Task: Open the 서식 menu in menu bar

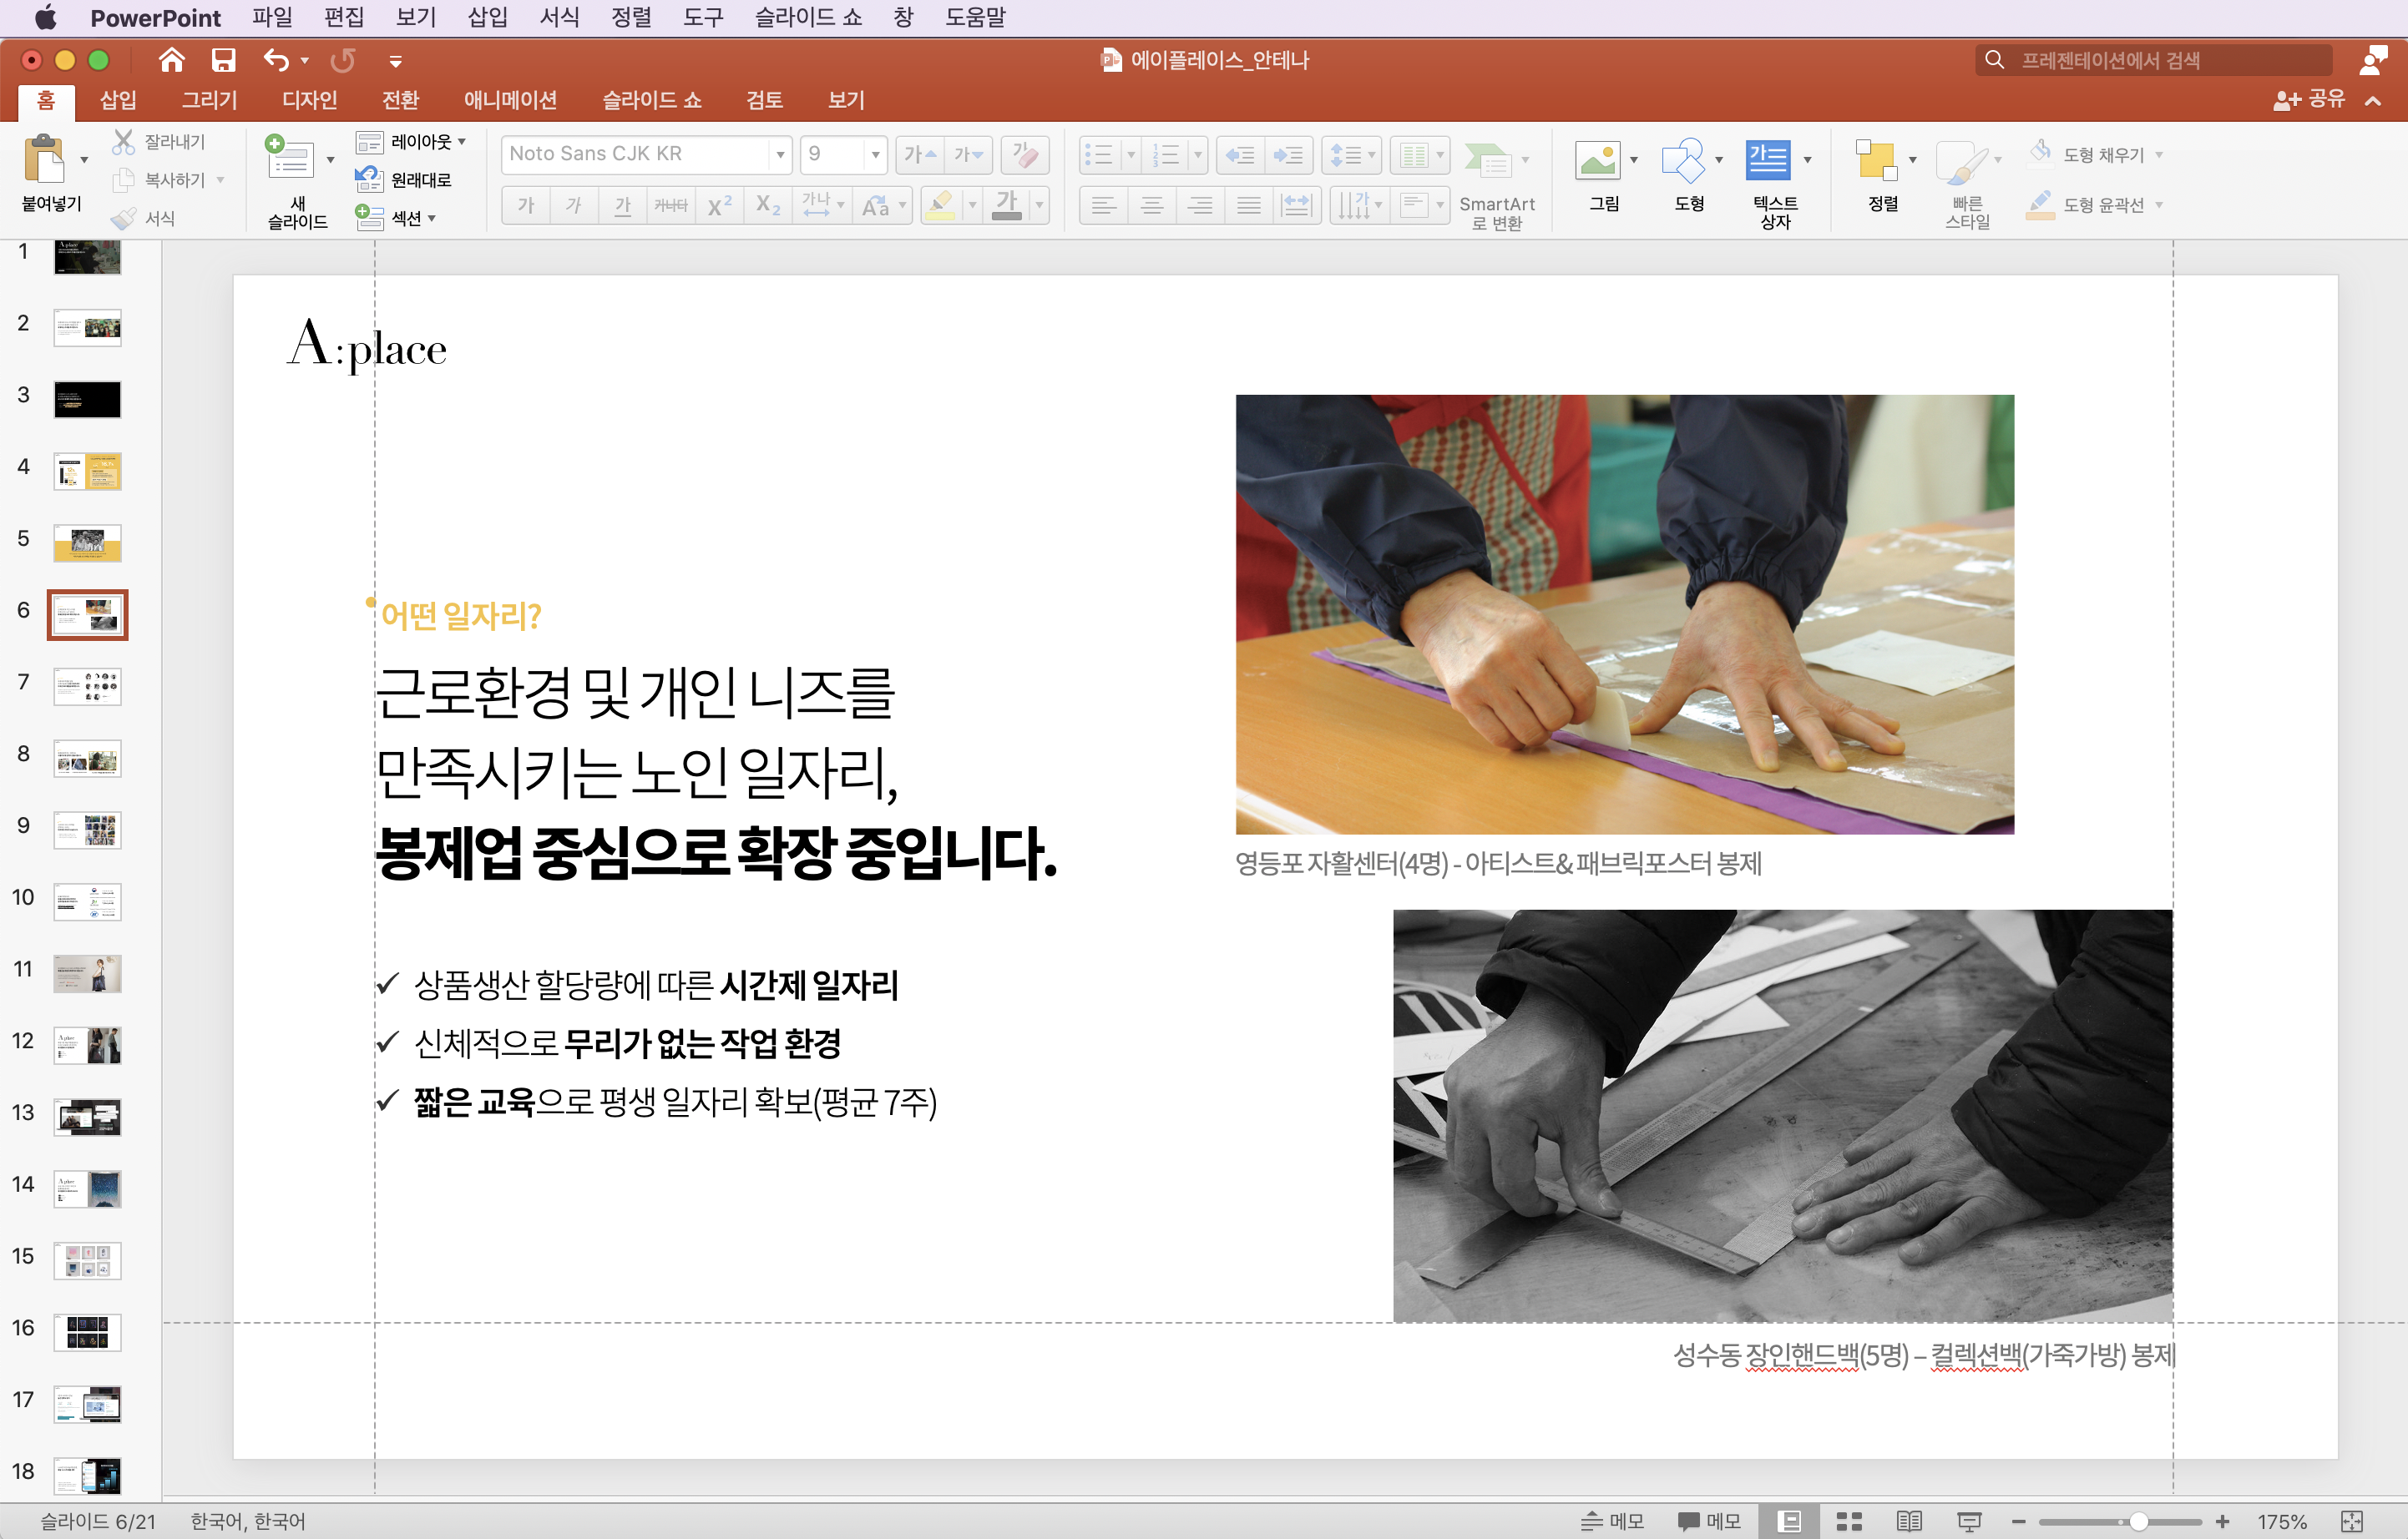Action: tap(559, 17)
